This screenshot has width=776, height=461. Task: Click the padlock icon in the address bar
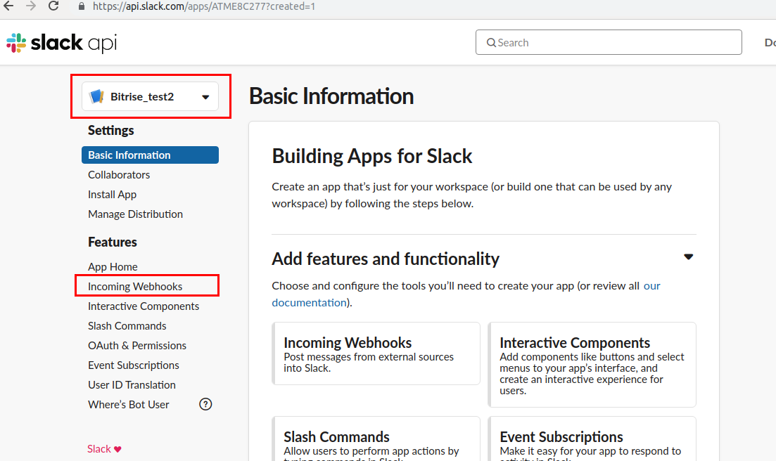pyautogui.click(x=82, y=6)
